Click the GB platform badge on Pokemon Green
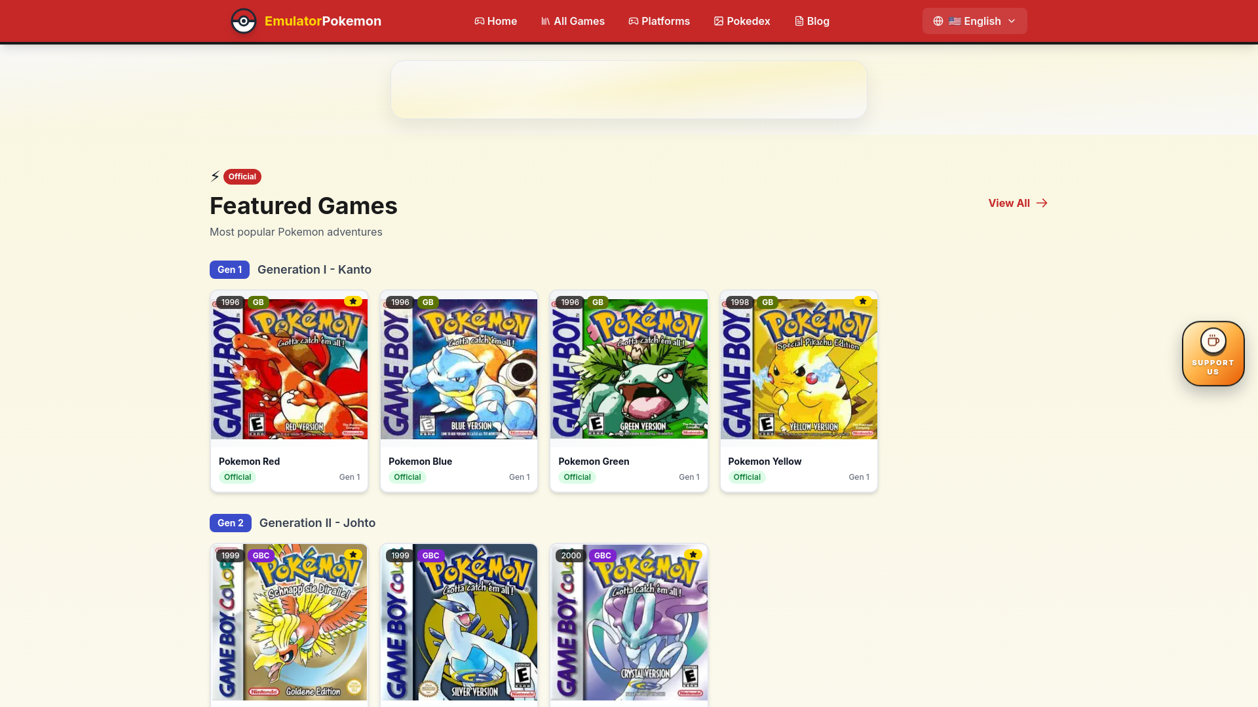 [598, 302]
